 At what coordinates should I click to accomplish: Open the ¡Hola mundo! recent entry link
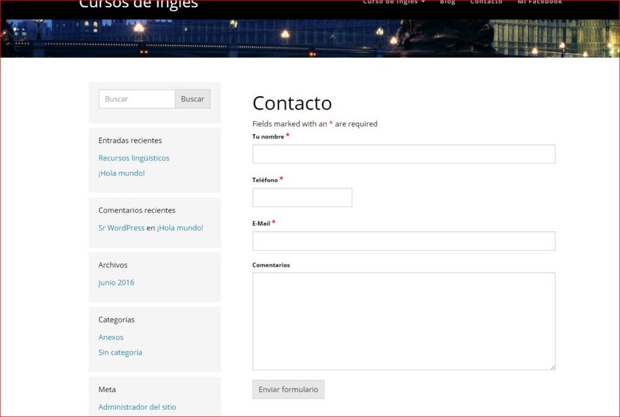pos(121,173)
